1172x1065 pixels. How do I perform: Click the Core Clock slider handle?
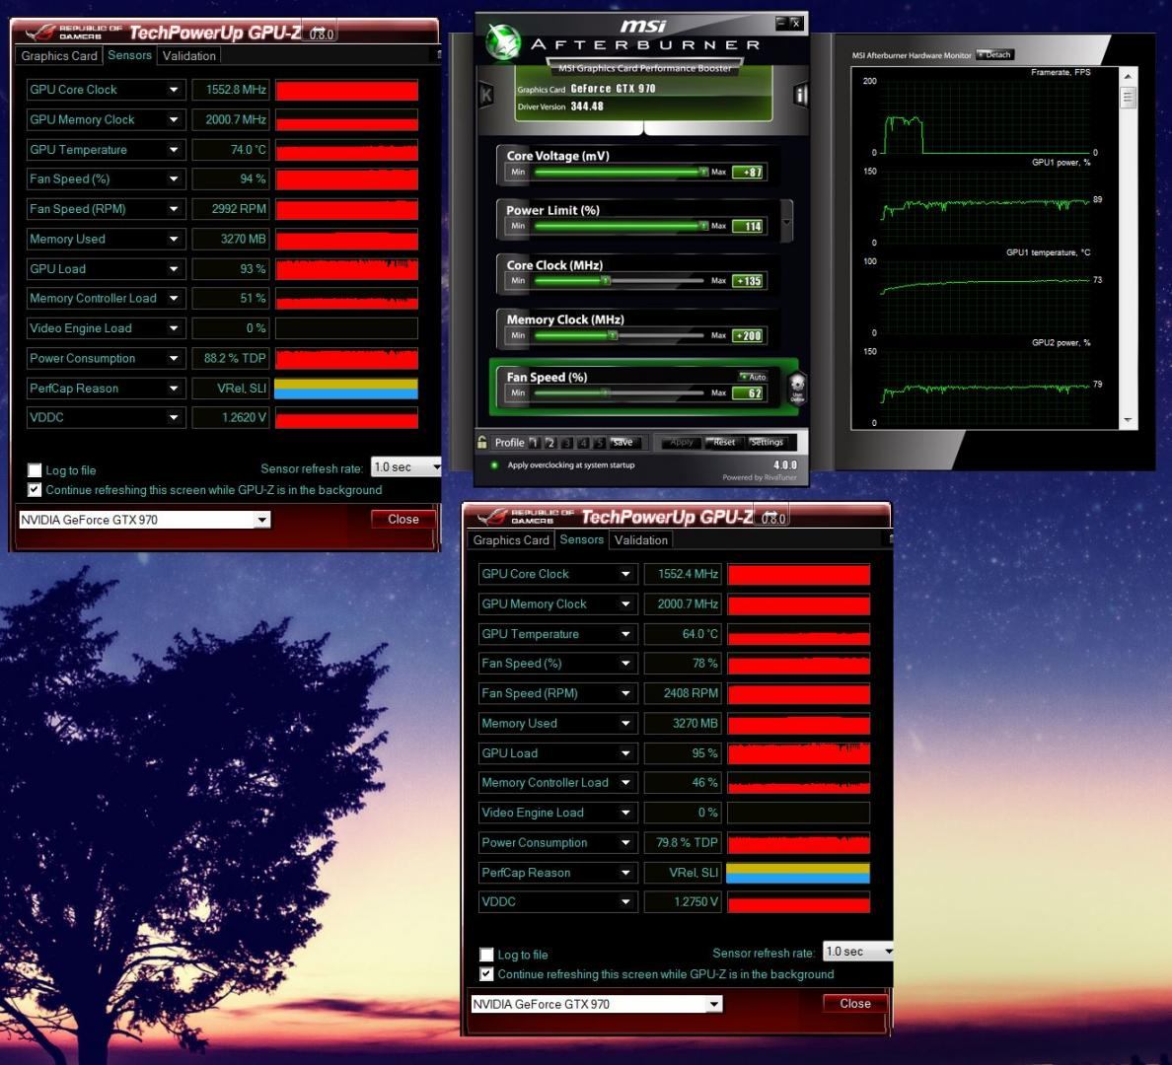pyautogui.click(x=606, y=281)
